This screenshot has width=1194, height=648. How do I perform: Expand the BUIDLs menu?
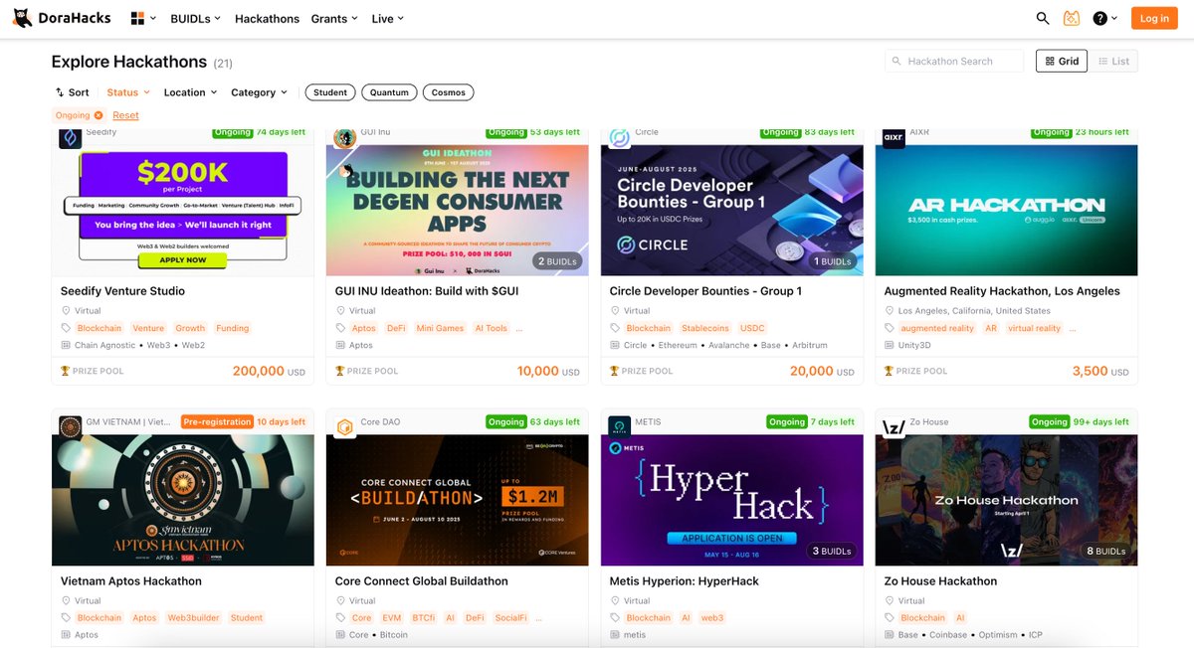195,18
